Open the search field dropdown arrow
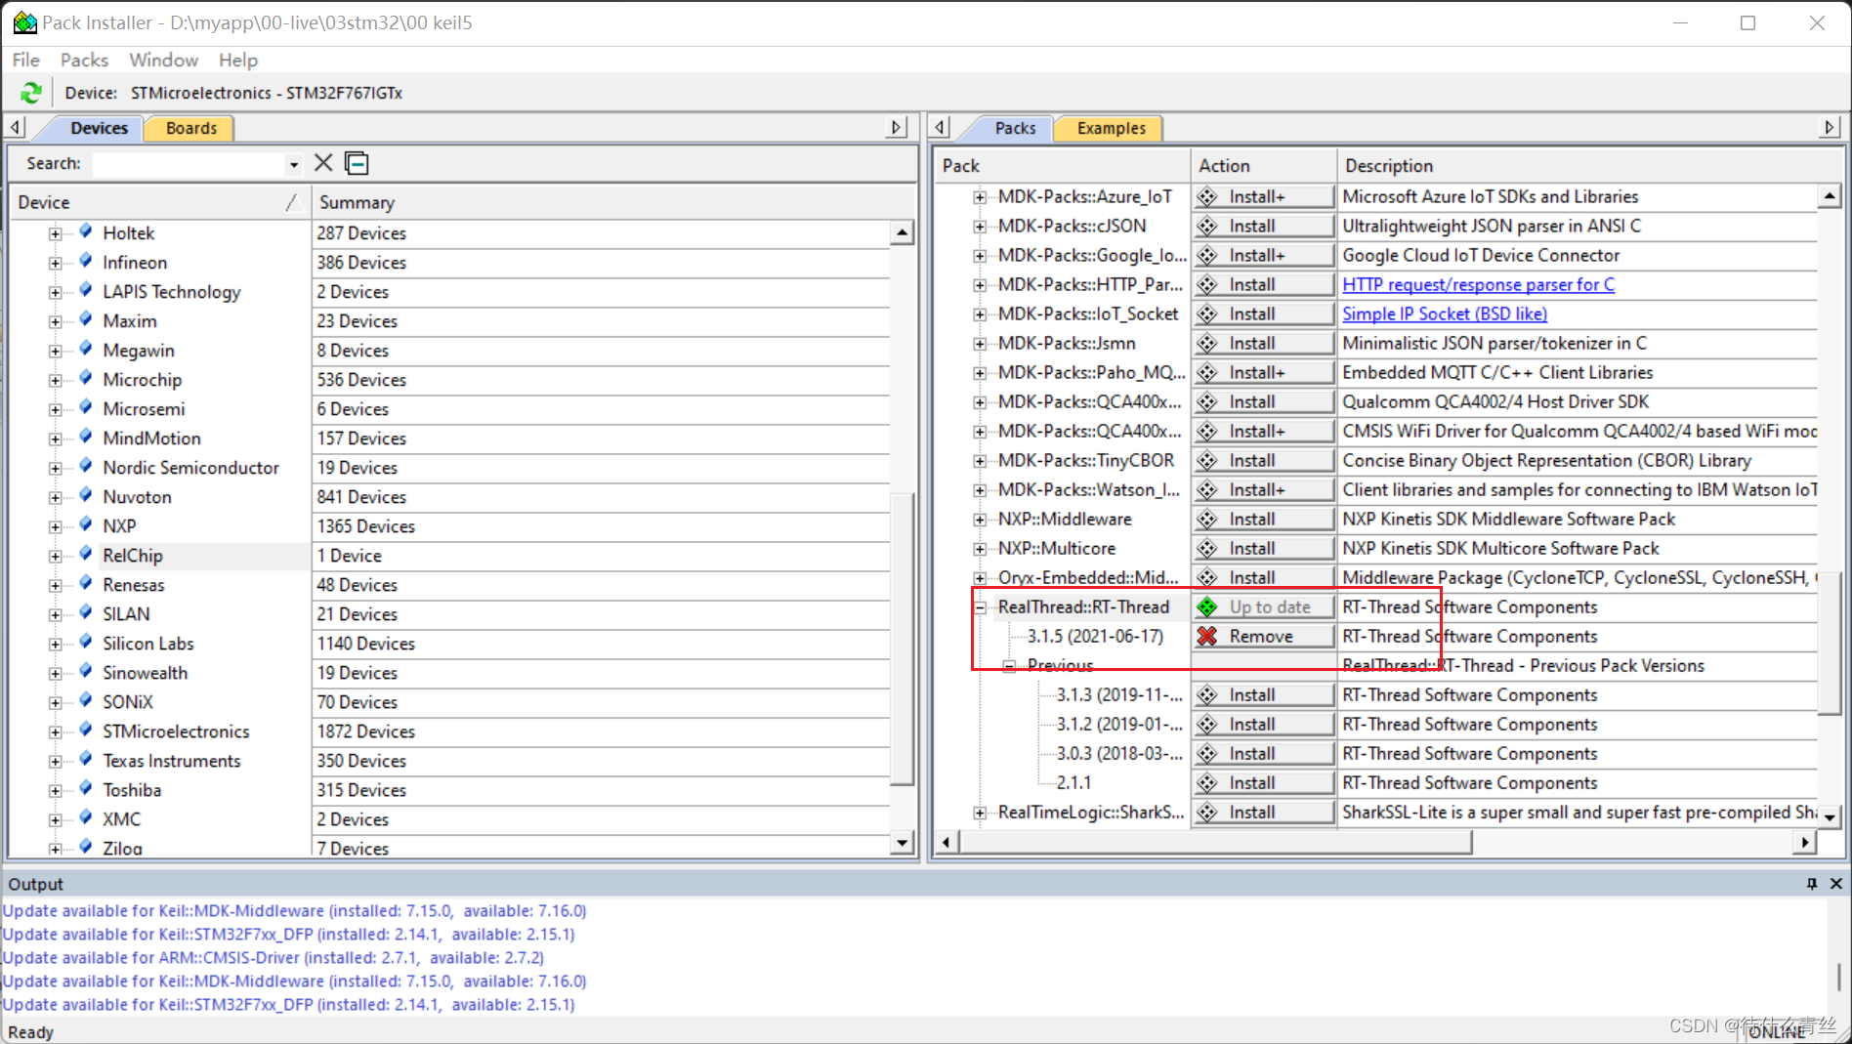This screenshot has width=1852, height=1044. click(293, 164)
